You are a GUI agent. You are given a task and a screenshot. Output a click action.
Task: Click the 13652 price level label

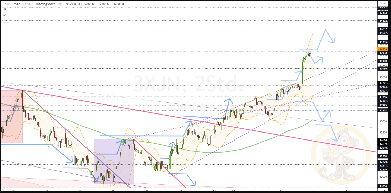pyautogui.click(x=383, y=87)
